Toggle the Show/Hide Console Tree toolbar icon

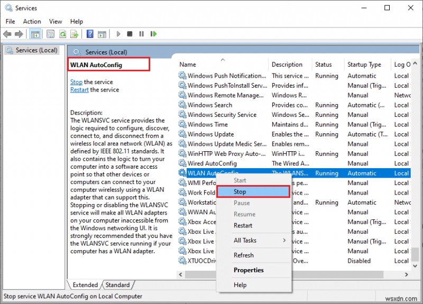(x=35, y=34)
